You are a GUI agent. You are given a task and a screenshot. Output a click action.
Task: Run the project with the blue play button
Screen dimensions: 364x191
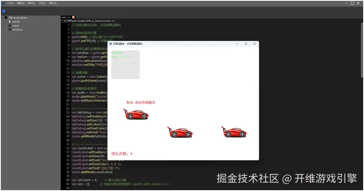pyautogui.click(x=4, y=10)
